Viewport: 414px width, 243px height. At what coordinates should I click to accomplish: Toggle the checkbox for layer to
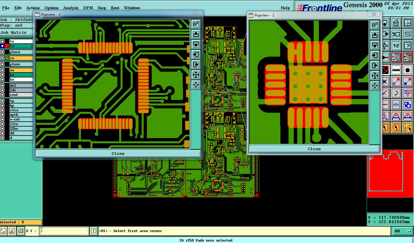(2, 41)
